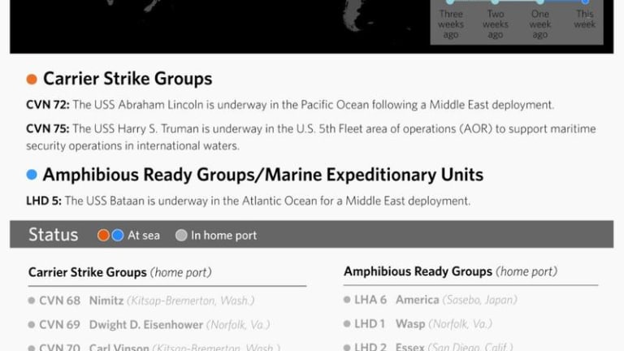The width and height of the screenshot is (624, 351).
Task: Click the 'CVN 72:' label
Action: pos(48,105)
